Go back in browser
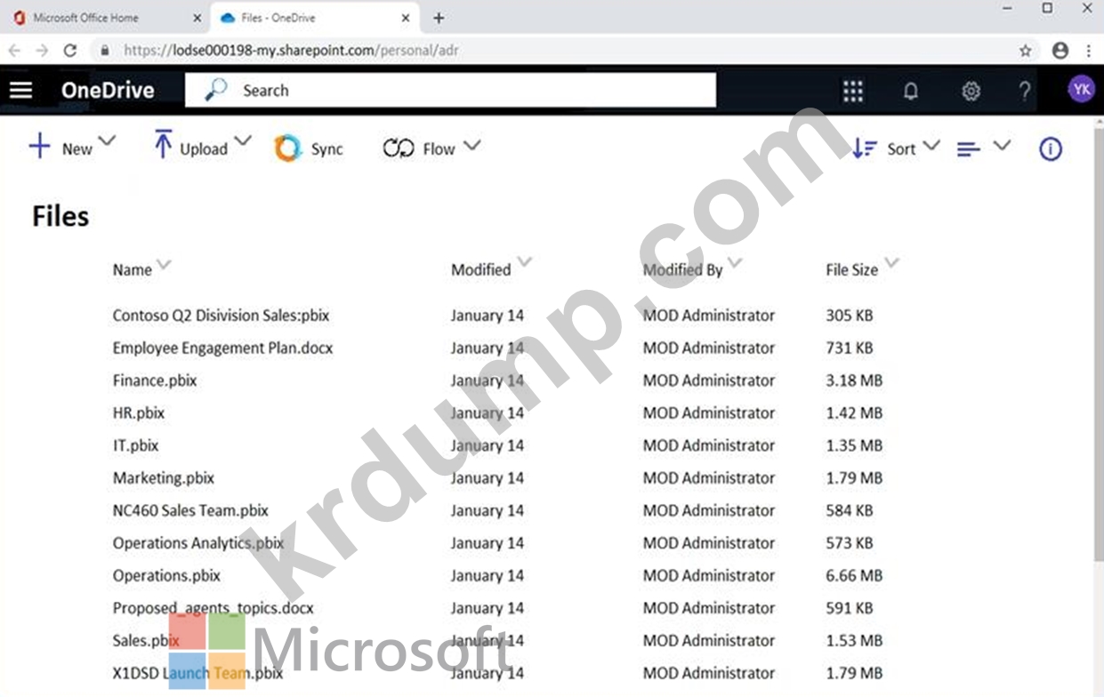This screenshot has width=1104, height=697. click(15, 51)
